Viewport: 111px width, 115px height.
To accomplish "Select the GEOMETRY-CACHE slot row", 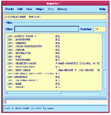I will (53, 63).
